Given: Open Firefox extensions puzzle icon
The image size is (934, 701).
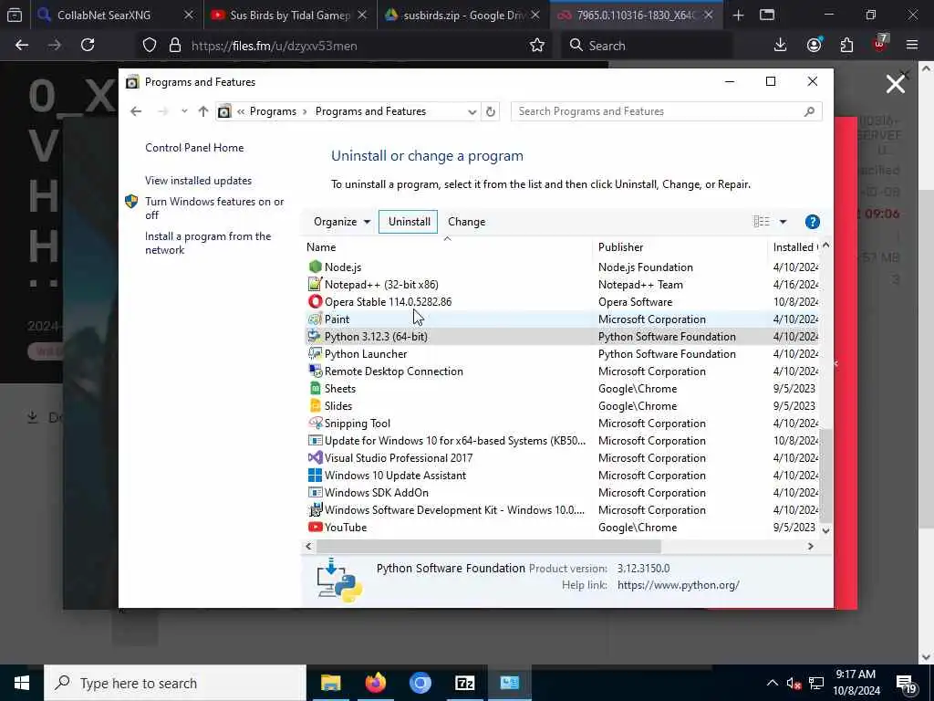Looking at the screenshot, I should 846,46.
